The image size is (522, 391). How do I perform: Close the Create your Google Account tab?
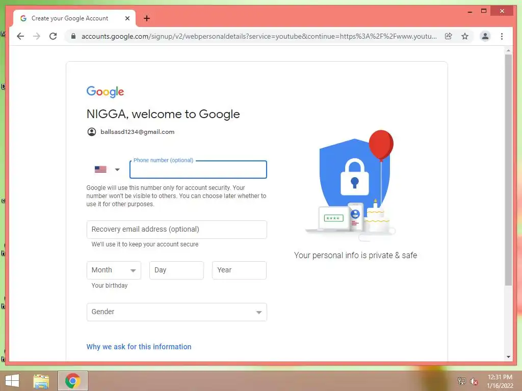coord(127,18)
